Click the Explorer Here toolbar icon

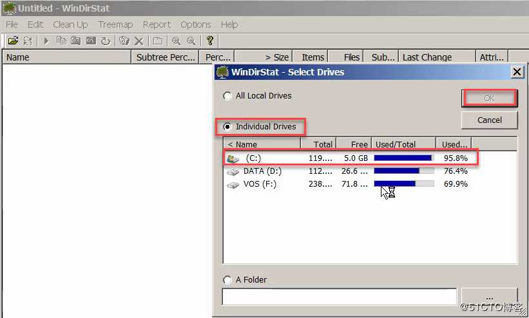pos(76,41)
